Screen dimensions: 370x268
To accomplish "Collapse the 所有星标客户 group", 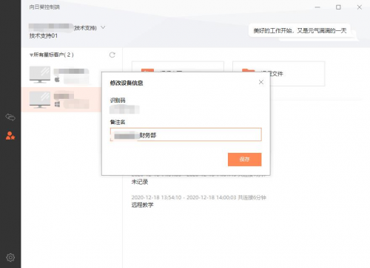I will tap(31, 55).
